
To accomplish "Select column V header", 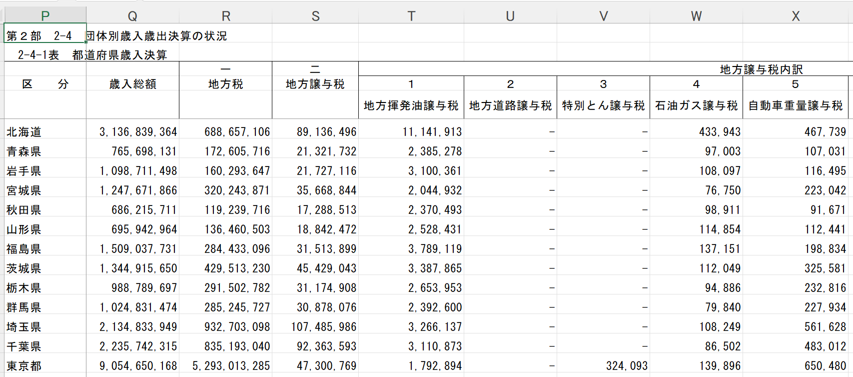I will (603, 15).
